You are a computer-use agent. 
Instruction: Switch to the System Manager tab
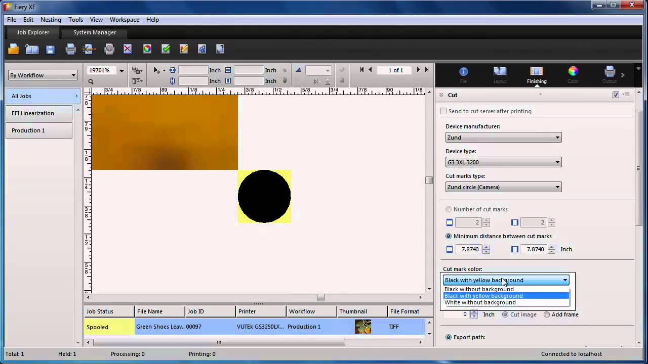pyautogui.click(x=95, y=32)
